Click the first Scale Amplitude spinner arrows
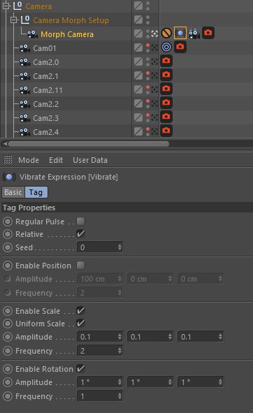The image size is (253, 413). point(120,337)
